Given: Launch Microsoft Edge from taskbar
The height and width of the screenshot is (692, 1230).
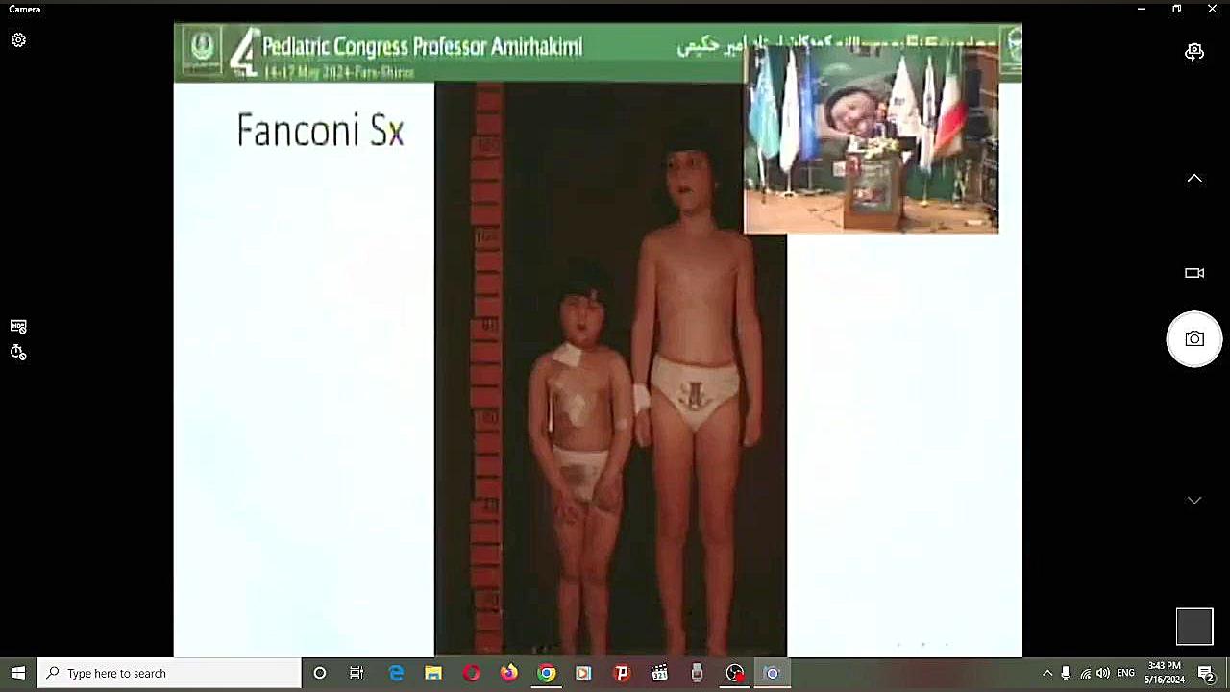Looking at the screenshot, I should coord(396,673).
